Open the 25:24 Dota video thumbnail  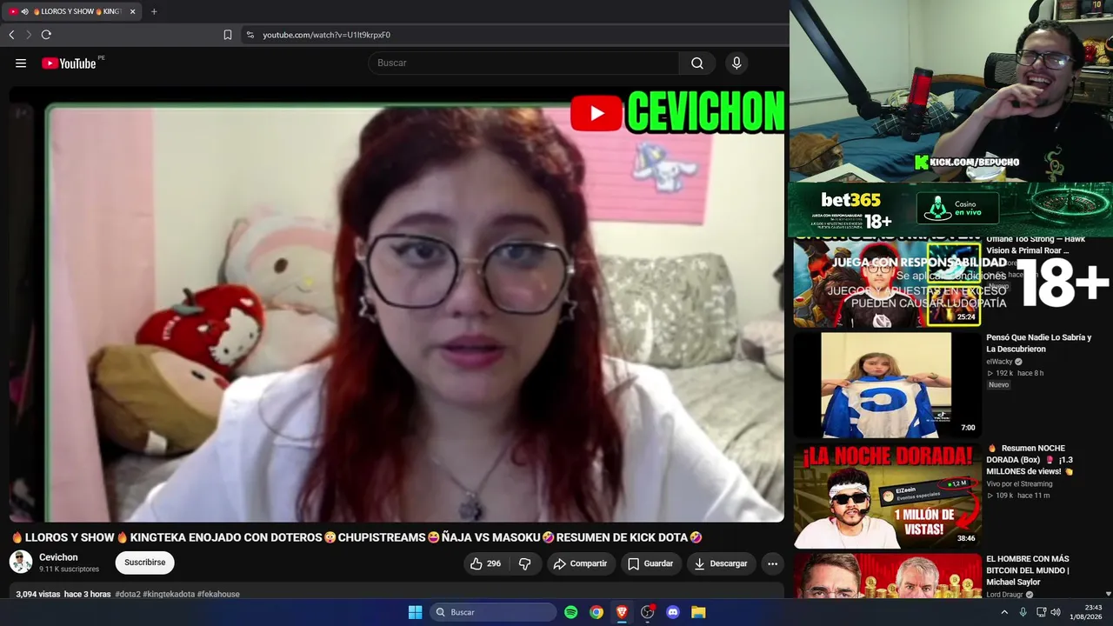pyautogui.click(x=887, y=283)
